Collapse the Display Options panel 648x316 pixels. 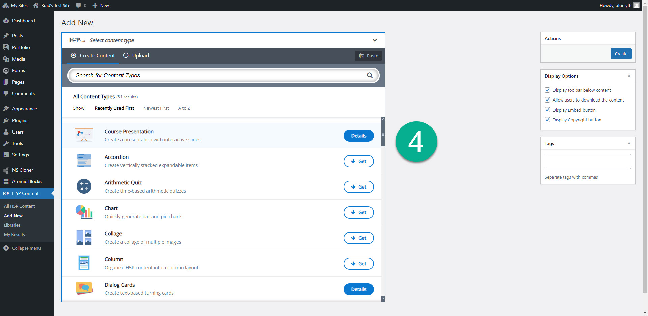[629, 76]
